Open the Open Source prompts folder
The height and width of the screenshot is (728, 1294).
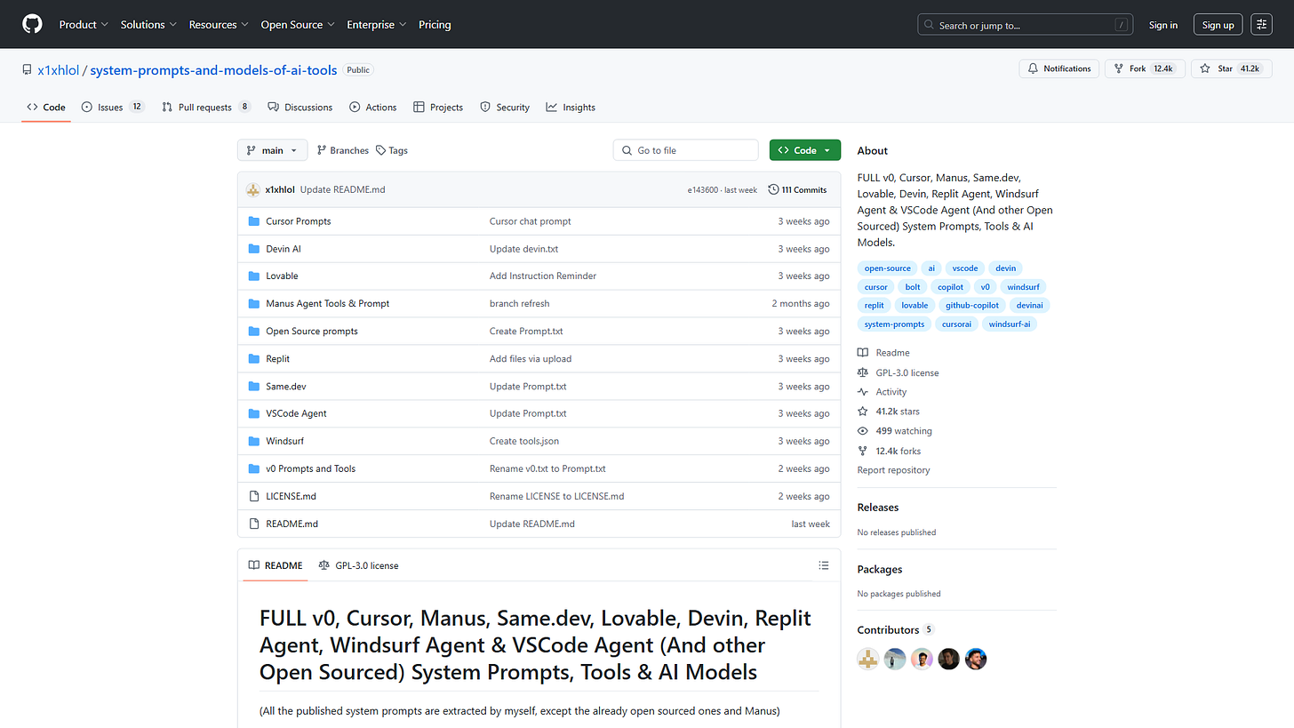click(x=312, y=332)
